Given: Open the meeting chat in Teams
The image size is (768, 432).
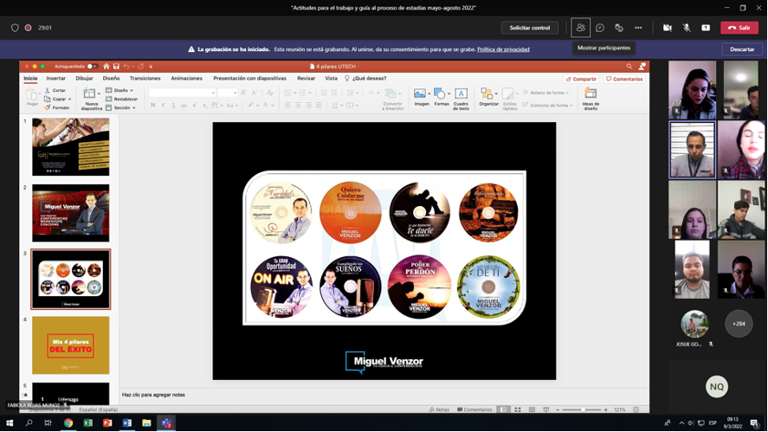Looking at the screenshot, I should tap(599, 28).
